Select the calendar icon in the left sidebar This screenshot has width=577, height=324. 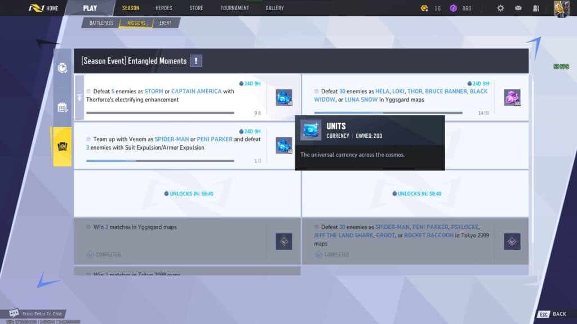click(x=63, y=107)
